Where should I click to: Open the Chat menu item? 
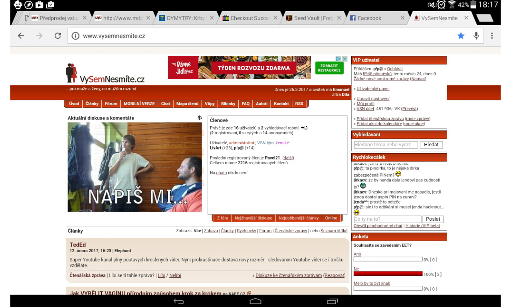coord(166,104)
